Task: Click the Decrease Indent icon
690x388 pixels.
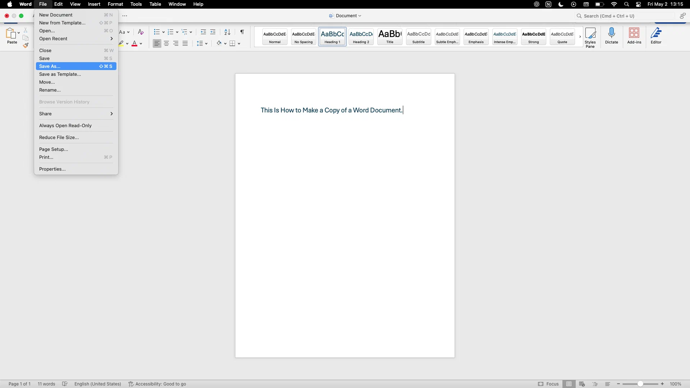Action: pyautogui.click(x=203, y=32)
